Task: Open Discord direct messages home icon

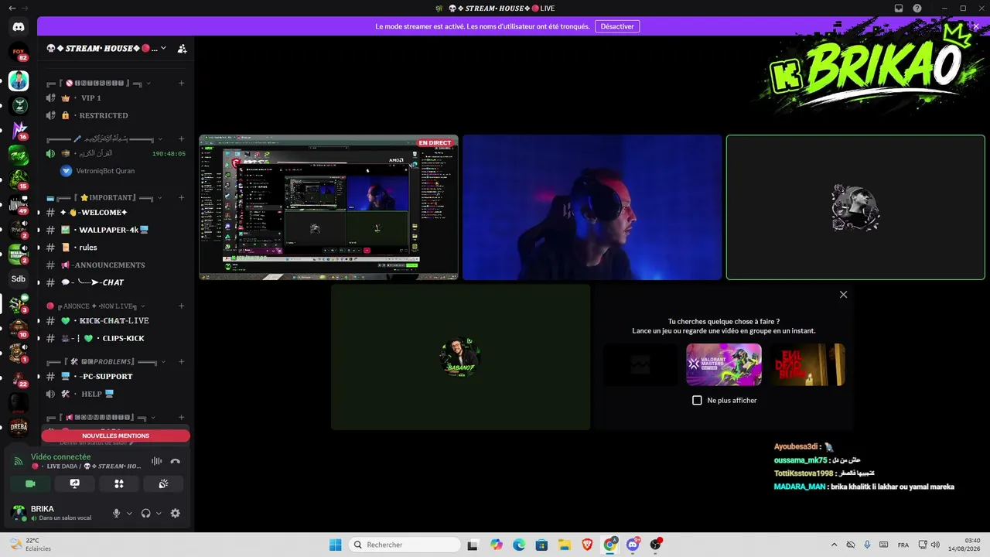Action: click(19, 27)
